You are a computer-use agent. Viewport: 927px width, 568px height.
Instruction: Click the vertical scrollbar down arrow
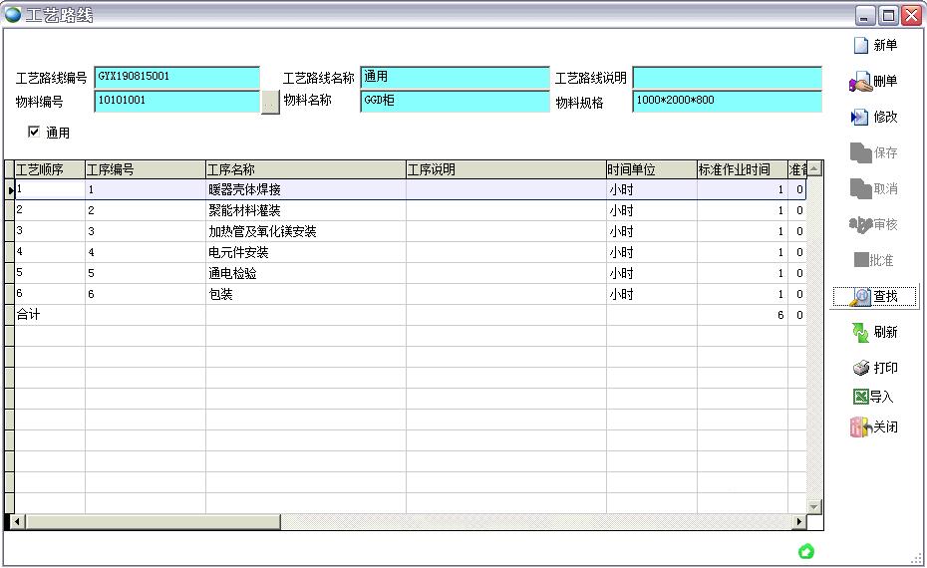click(x=814, y=506)
